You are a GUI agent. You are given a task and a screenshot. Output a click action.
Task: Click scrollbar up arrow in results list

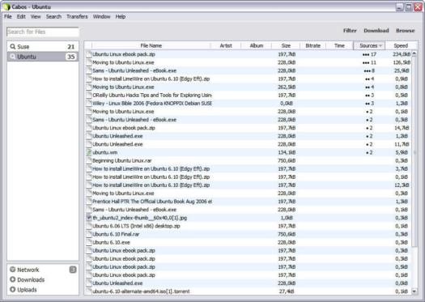(x=414, y=53)
